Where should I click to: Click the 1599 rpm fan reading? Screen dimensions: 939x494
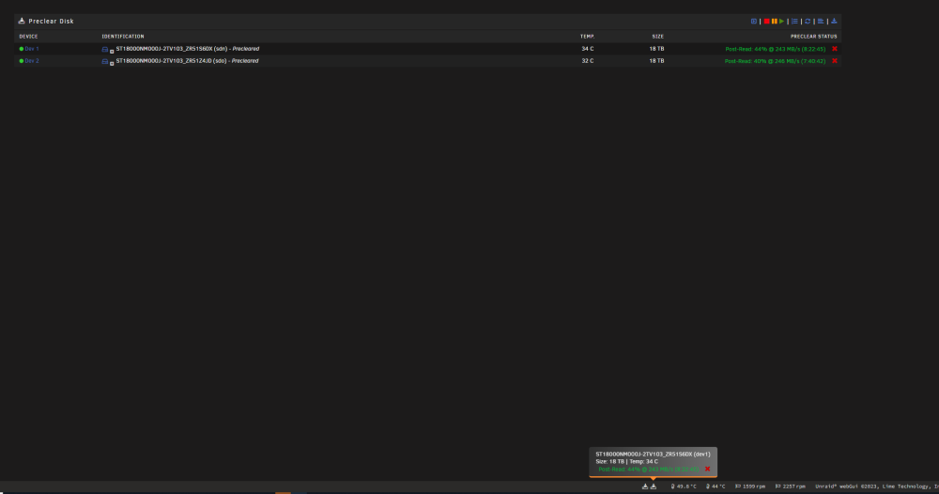pos(750,486)
